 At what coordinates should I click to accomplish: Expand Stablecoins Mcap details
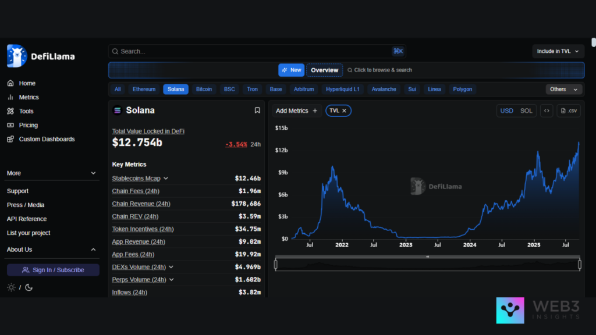pyautogui.click(x=166, y=179)
